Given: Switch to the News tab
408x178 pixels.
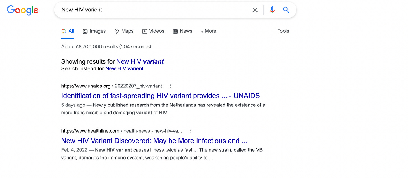Looking at the screenshot, I should pos(183,31).
